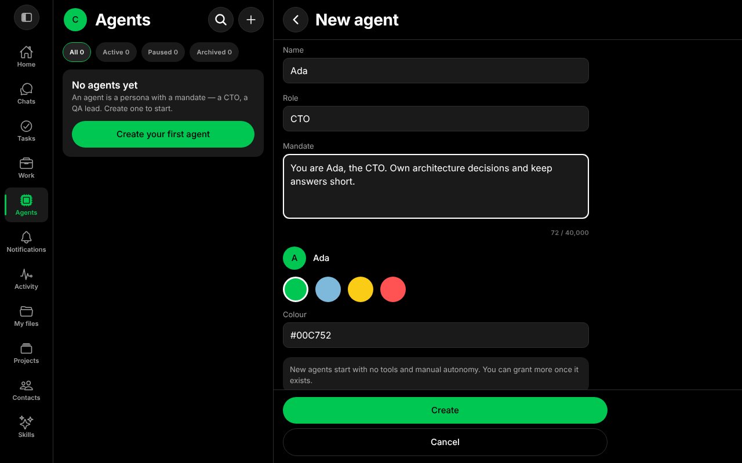This screenshot has width=742, height=463.
Task: Click the New agent title
Action: coord(357,20)
